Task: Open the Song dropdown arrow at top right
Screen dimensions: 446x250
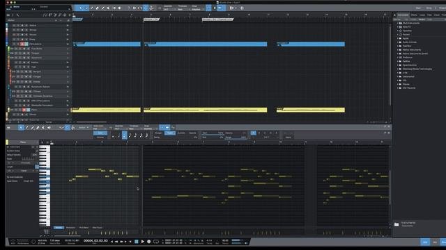Action: [x=436, y=8]
